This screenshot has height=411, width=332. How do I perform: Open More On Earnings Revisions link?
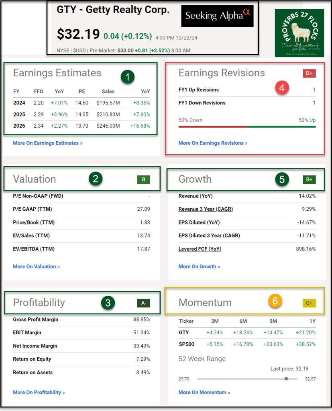213,143
